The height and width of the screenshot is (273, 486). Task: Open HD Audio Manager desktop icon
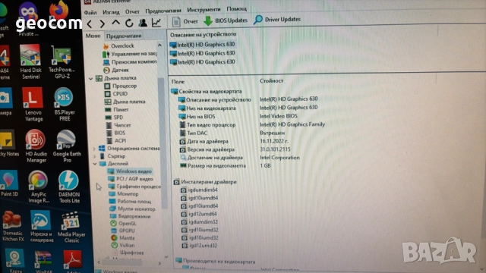[x=36, y=146]
